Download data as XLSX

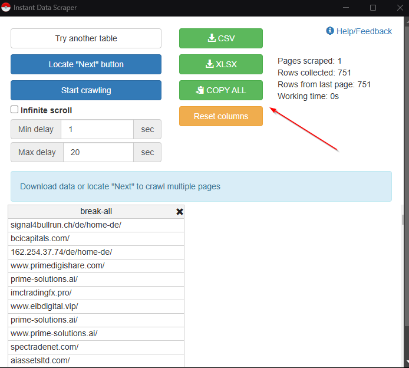click(x=220, y=64)
